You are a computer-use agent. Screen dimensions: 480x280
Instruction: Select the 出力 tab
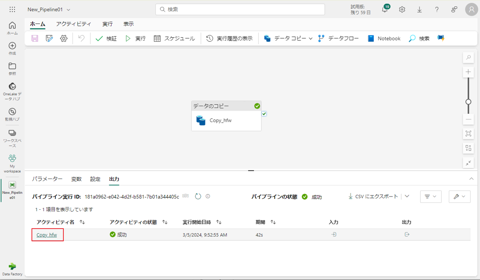114,179
